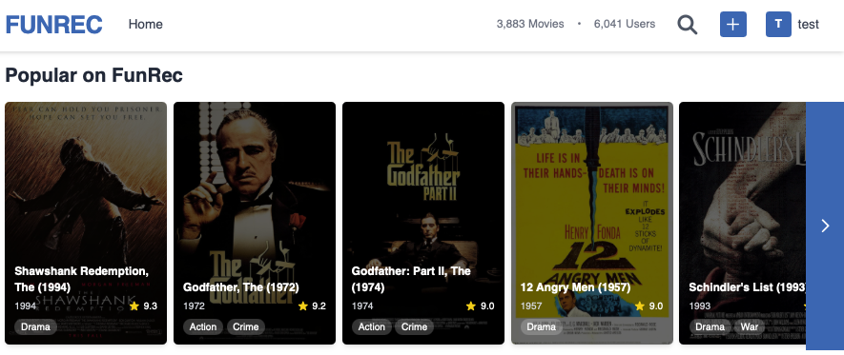Click Action tag on Godfather (1972)
Screen dimensions: 844x355
203,326
